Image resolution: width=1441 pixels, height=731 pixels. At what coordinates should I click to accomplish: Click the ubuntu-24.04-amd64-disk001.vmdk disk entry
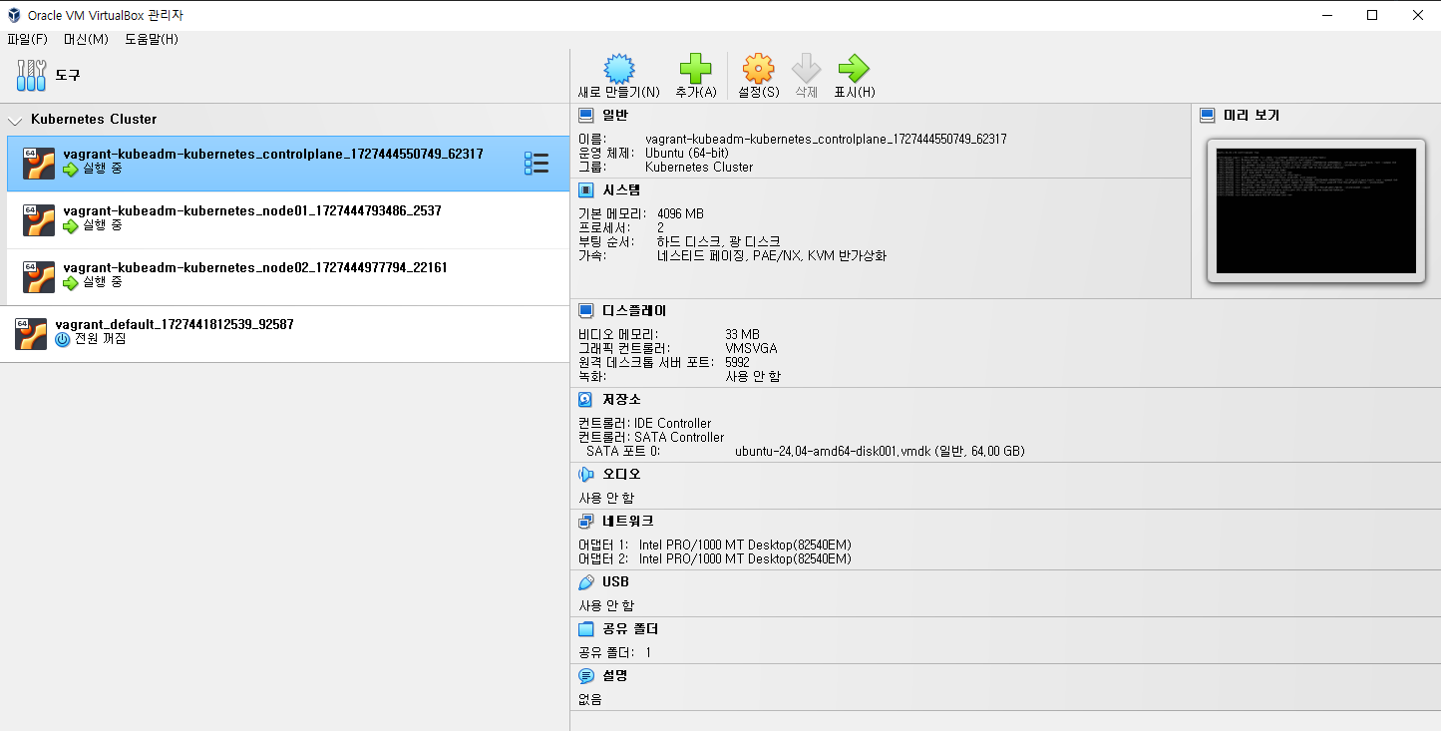pyautogui.click(x=880, y=452)
